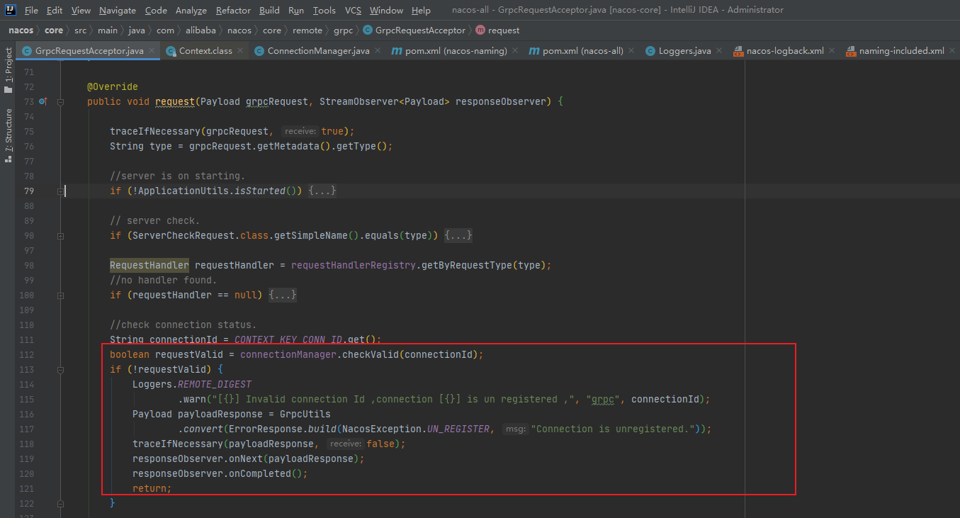Open the Analyze menu
This screenshot has width=960, height=518.
pyautogui.click(x=191, y=11)
